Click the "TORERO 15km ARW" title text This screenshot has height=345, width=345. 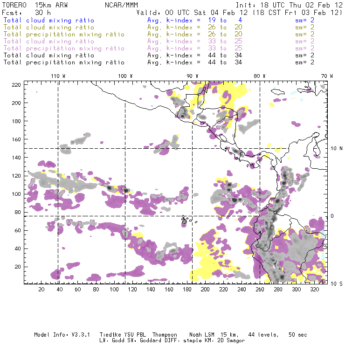[35, 5]
